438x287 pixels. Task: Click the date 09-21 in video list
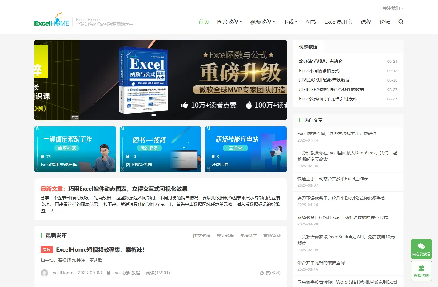pyautogui.click(x=392, y=62)
